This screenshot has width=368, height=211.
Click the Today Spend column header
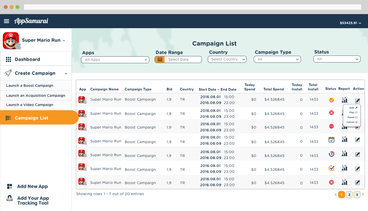click(x=250, y=87)
